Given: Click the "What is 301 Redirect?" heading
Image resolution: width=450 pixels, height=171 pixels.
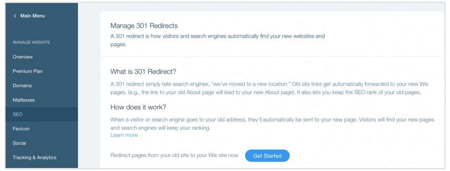Looking at the screenshot, I should (x=143, y=71).
